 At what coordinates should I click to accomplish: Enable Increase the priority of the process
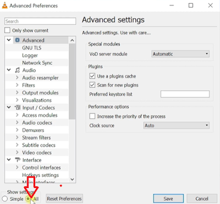92,116
